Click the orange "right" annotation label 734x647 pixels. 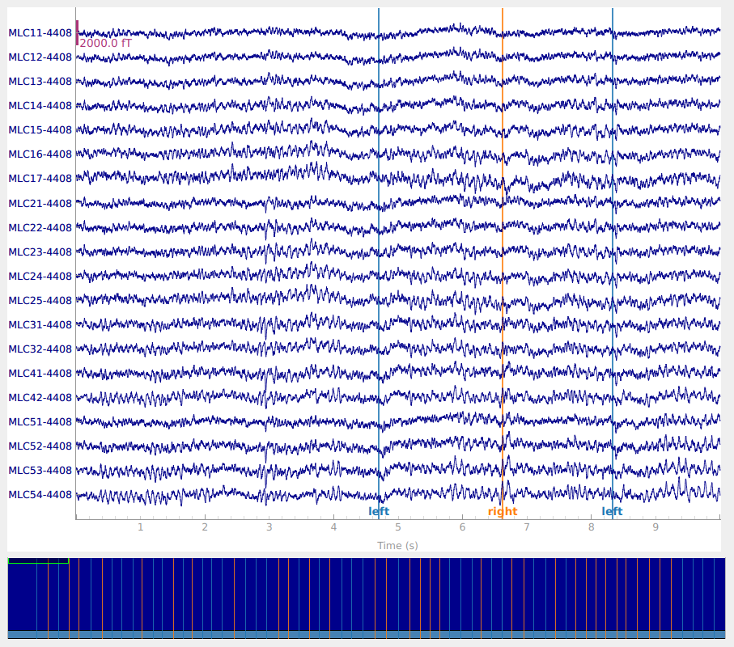click(503, 512)
